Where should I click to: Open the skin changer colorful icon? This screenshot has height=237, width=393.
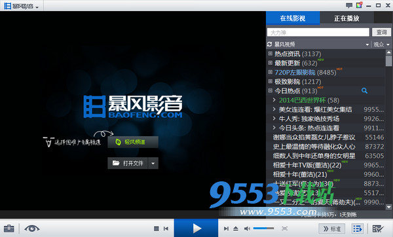click(x=359, y=5)
